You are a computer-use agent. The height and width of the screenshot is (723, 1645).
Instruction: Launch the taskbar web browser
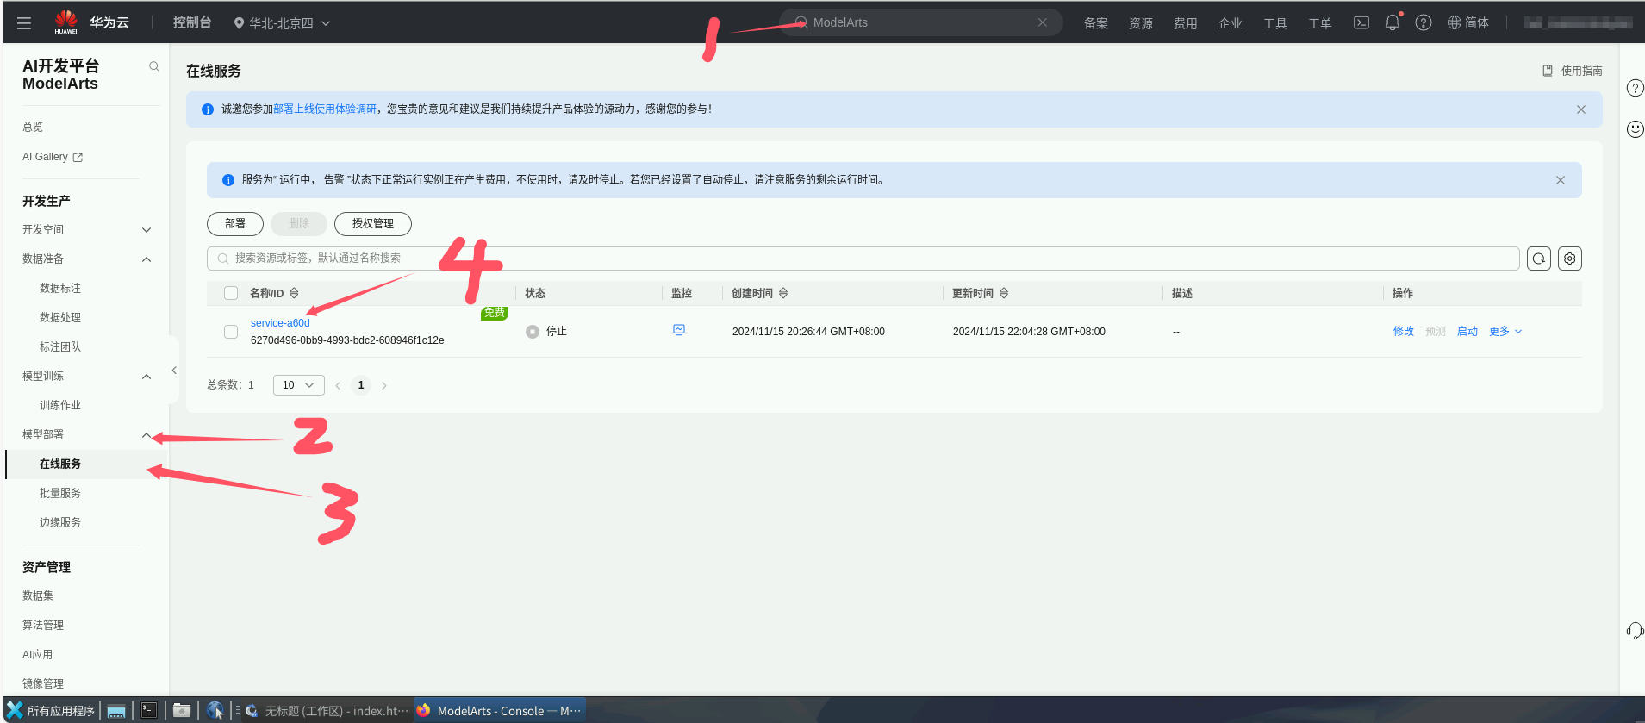click(215, 711)
